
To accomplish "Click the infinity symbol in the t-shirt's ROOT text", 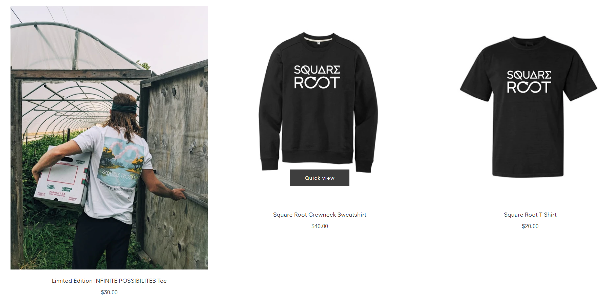I will click(529, 87).
